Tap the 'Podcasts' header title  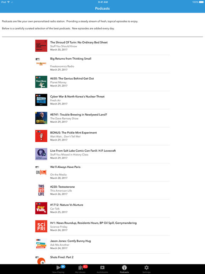pos(102,9)
